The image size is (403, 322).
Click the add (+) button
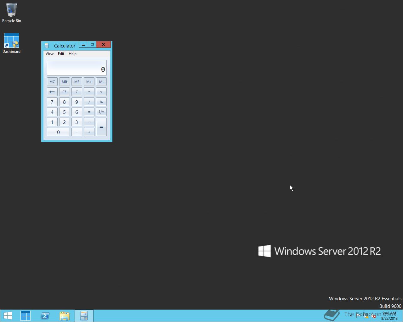point(89,132)
